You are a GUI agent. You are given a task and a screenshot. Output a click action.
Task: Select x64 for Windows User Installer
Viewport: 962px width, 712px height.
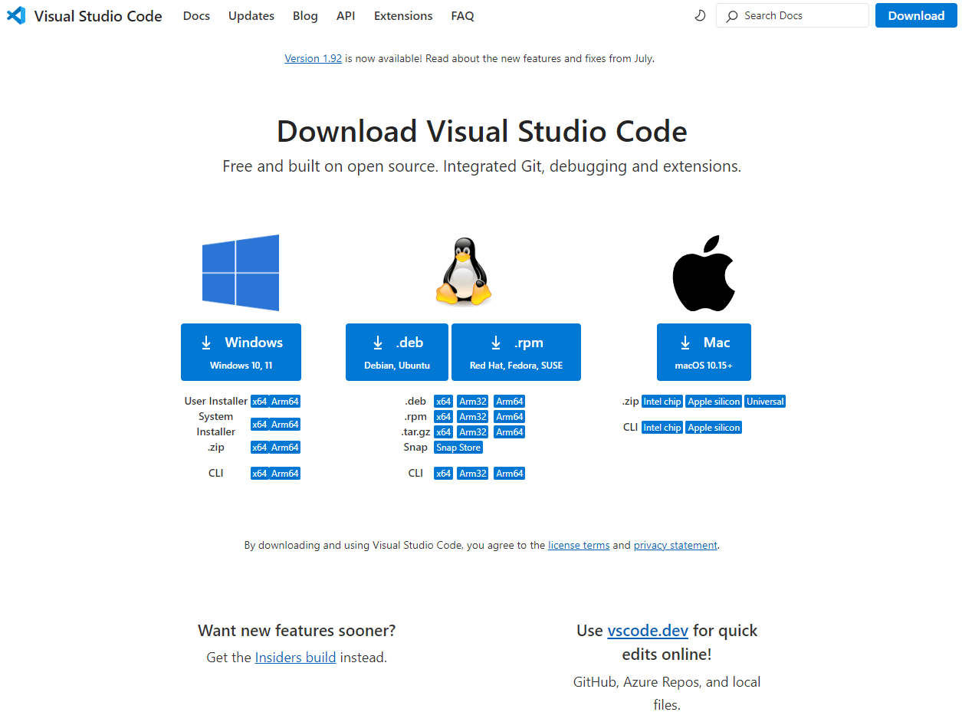click(259, 402)
